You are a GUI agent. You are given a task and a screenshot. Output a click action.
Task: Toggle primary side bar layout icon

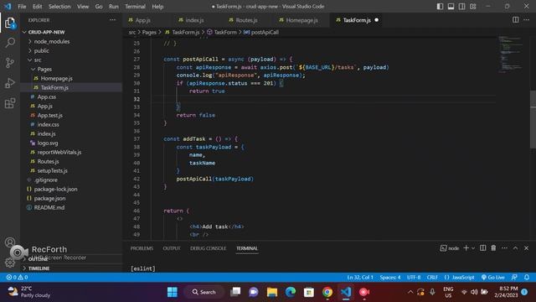point(440,7)
